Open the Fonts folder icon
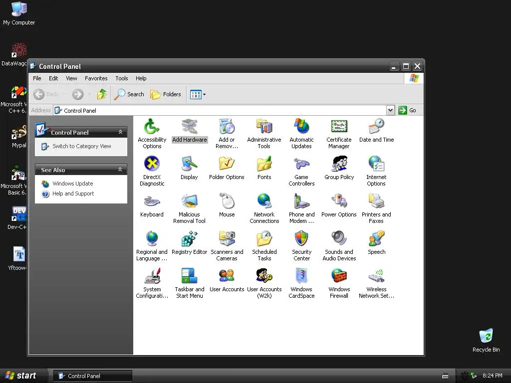The image size is (511, 383). click(x=264, y=168)
